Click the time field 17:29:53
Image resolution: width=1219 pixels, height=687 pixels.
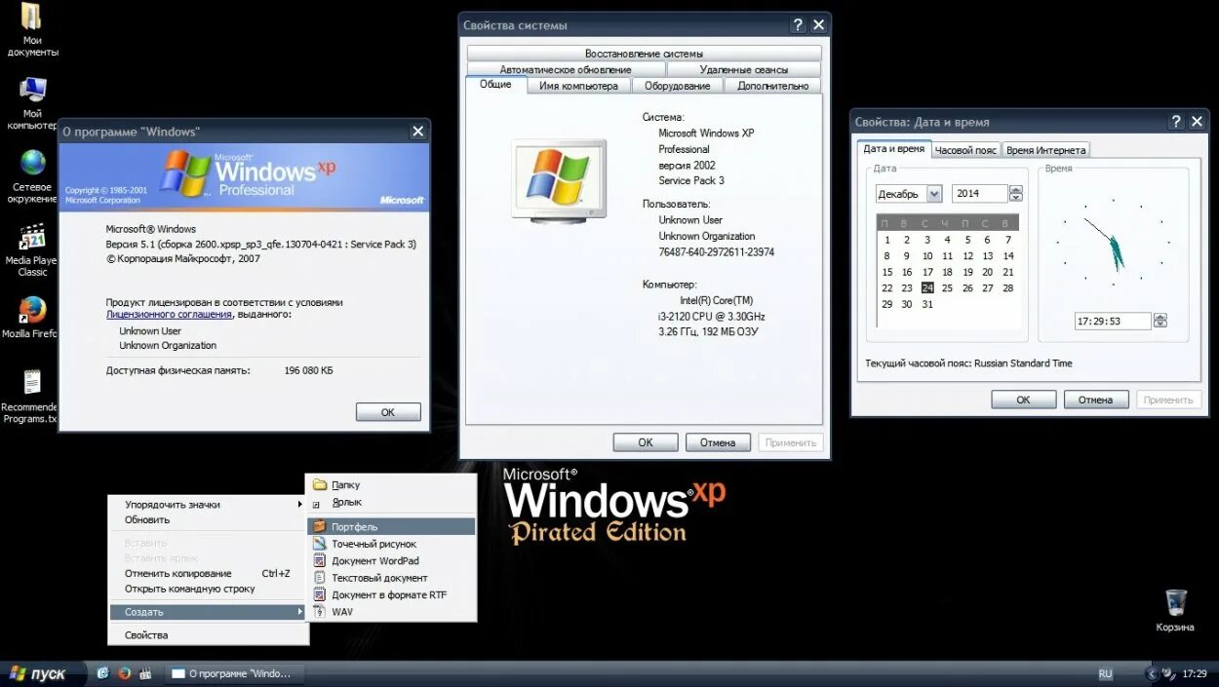point(1113,321)
